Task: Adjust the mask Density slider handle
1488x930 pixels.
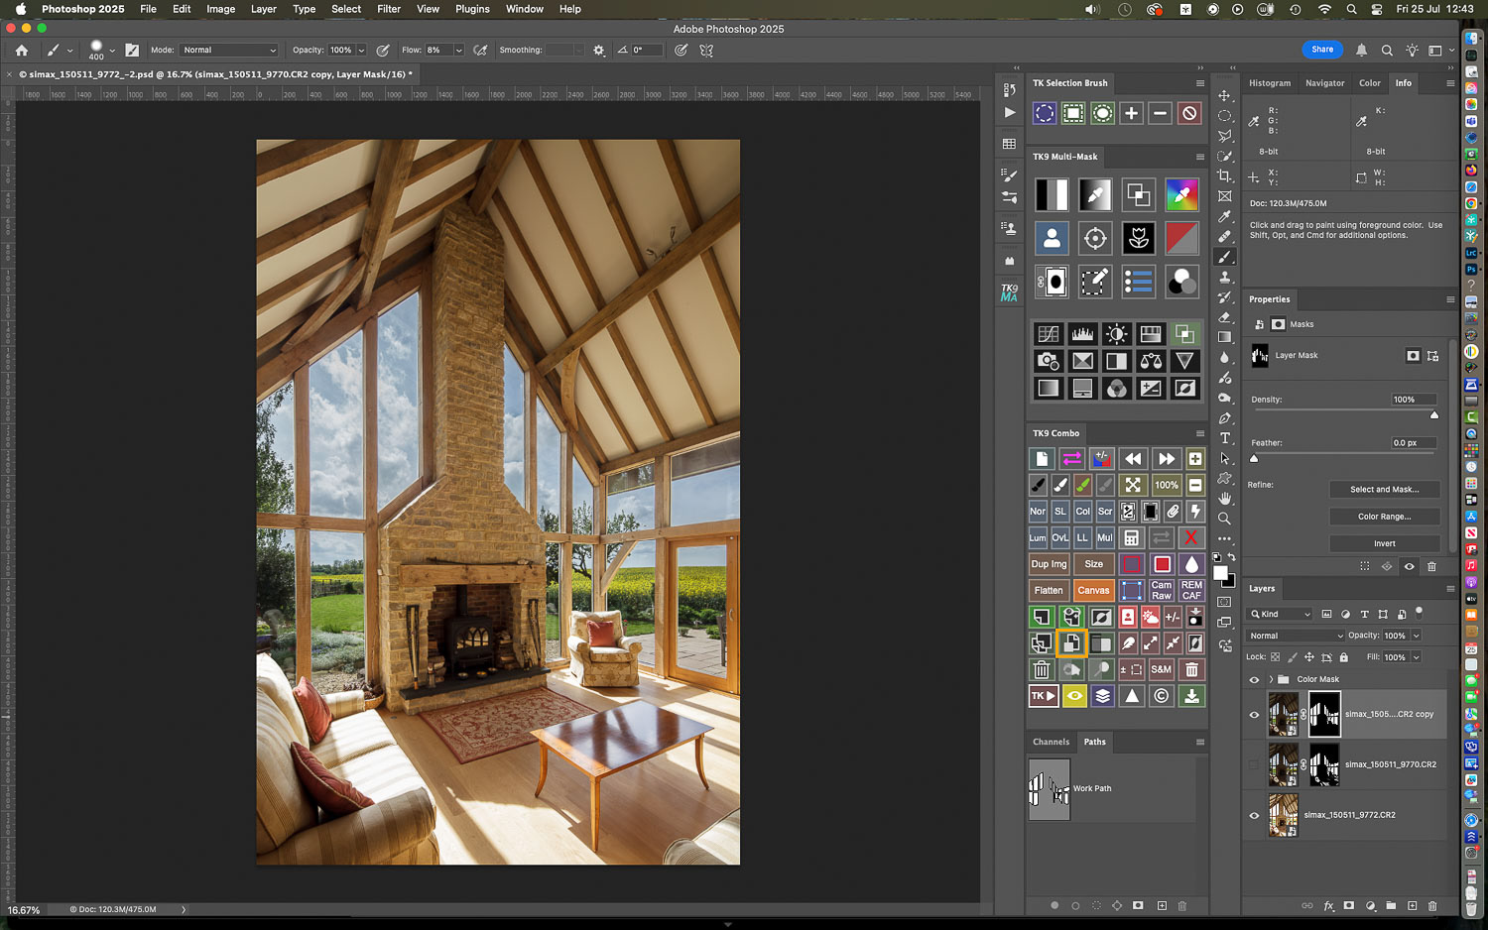Action: coord(1434,415)
